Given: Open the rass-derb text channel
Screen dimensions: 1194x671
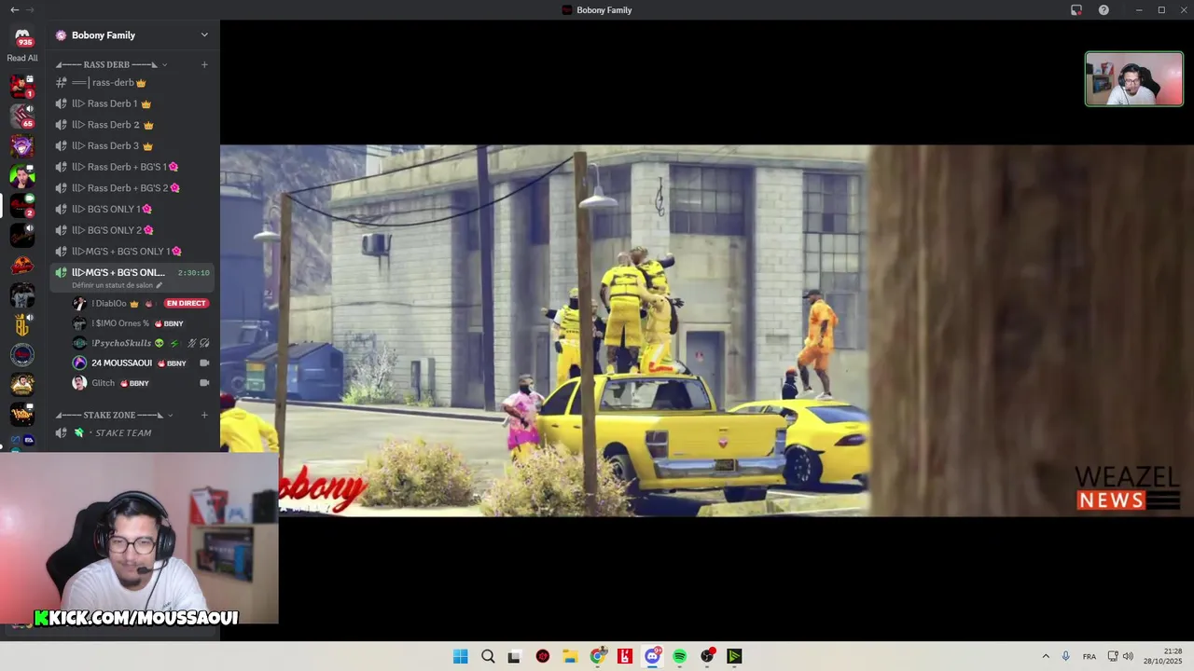Looking at the screenshot, I should coord(132,83).
